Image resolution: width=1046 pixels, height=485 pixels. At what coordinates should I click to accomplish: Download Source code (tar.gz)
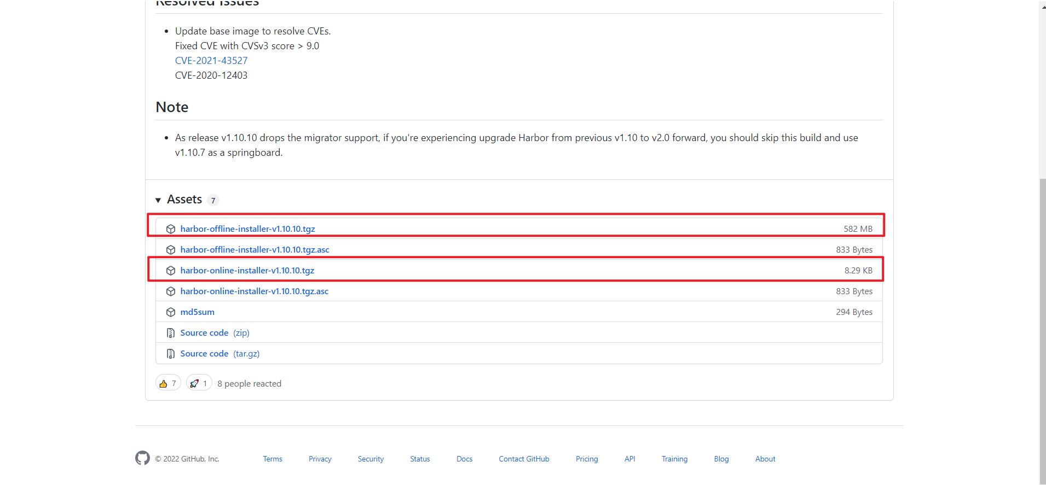(x=220, y=353)
